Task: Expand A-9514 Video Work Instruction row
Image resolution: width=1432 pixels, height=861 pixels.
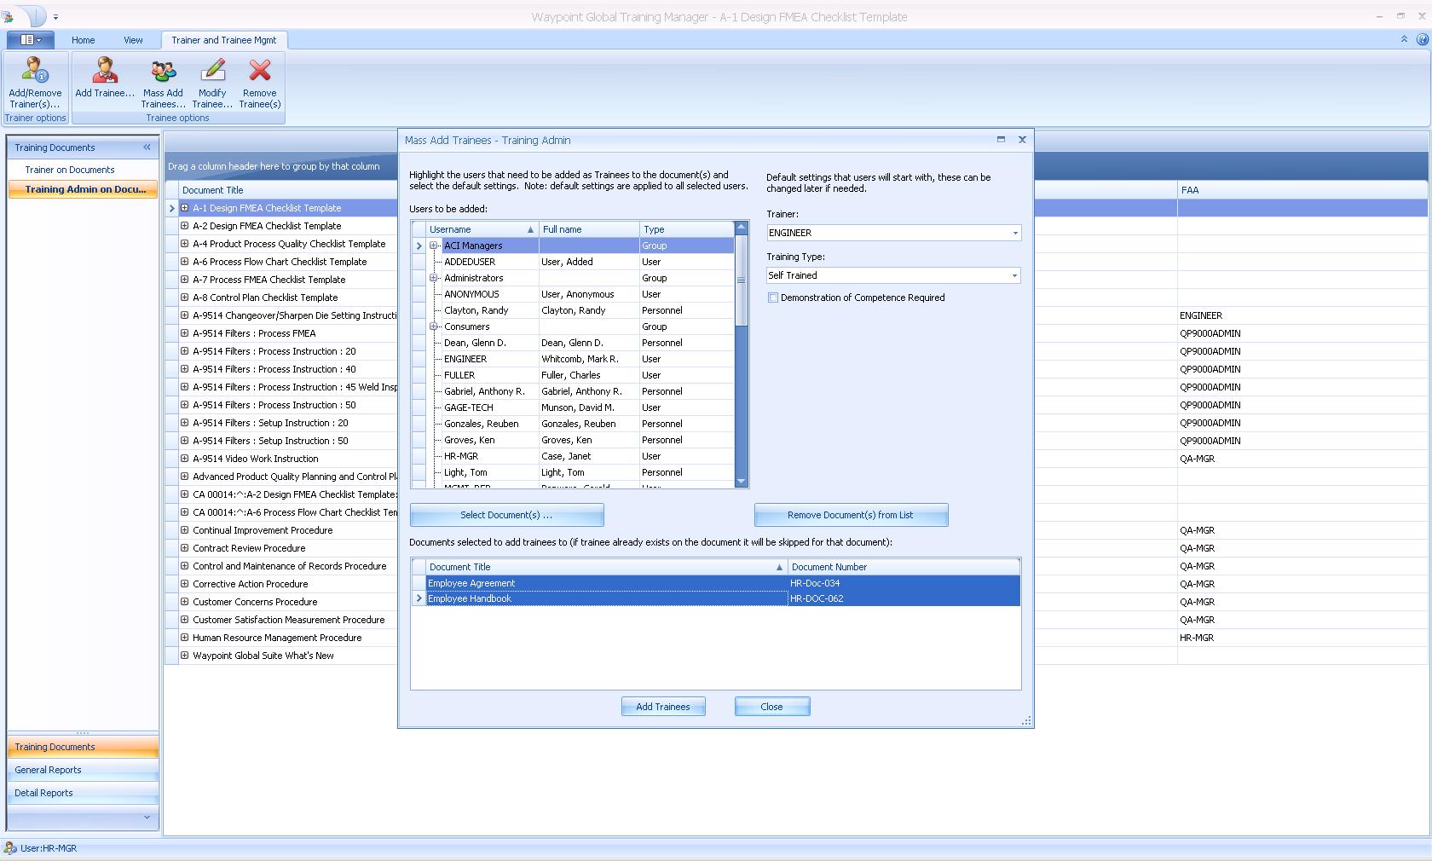Action: [x=184, y=459]
